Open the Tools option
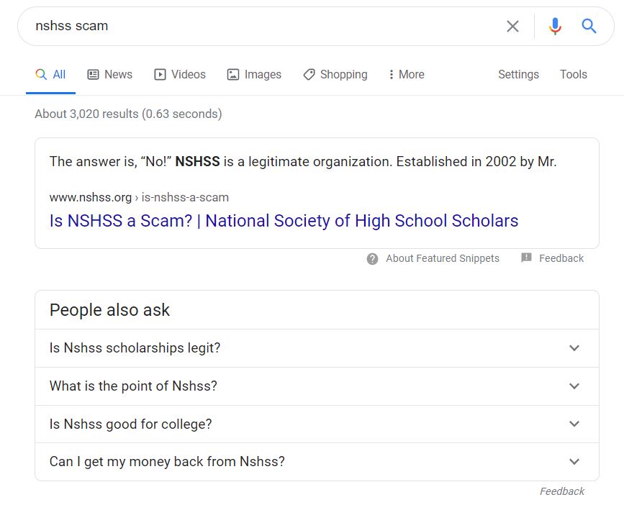The image size is (624, 505). click(x=574, y=74)
